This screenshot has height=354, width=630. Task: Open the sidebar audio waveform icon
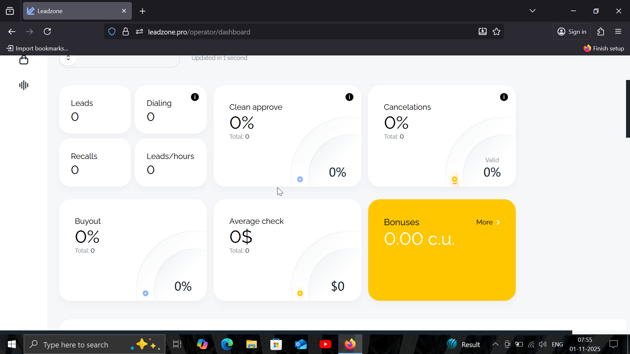coord(24,85)
